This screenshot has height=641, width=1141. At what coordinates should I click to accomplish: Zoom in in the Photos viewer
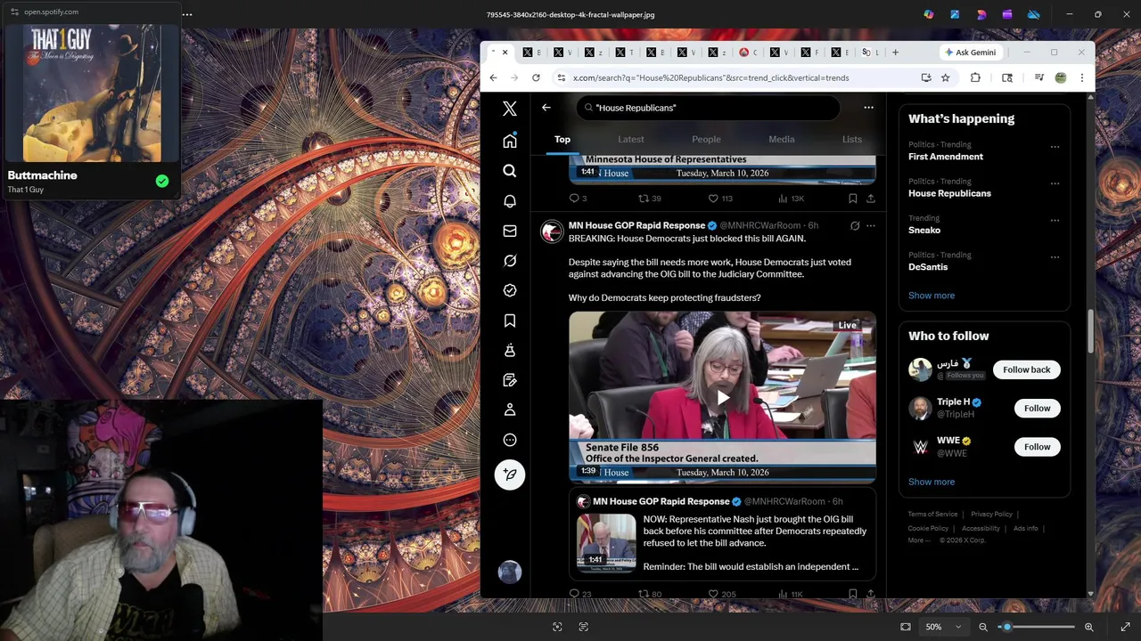tap(1088, 627)
